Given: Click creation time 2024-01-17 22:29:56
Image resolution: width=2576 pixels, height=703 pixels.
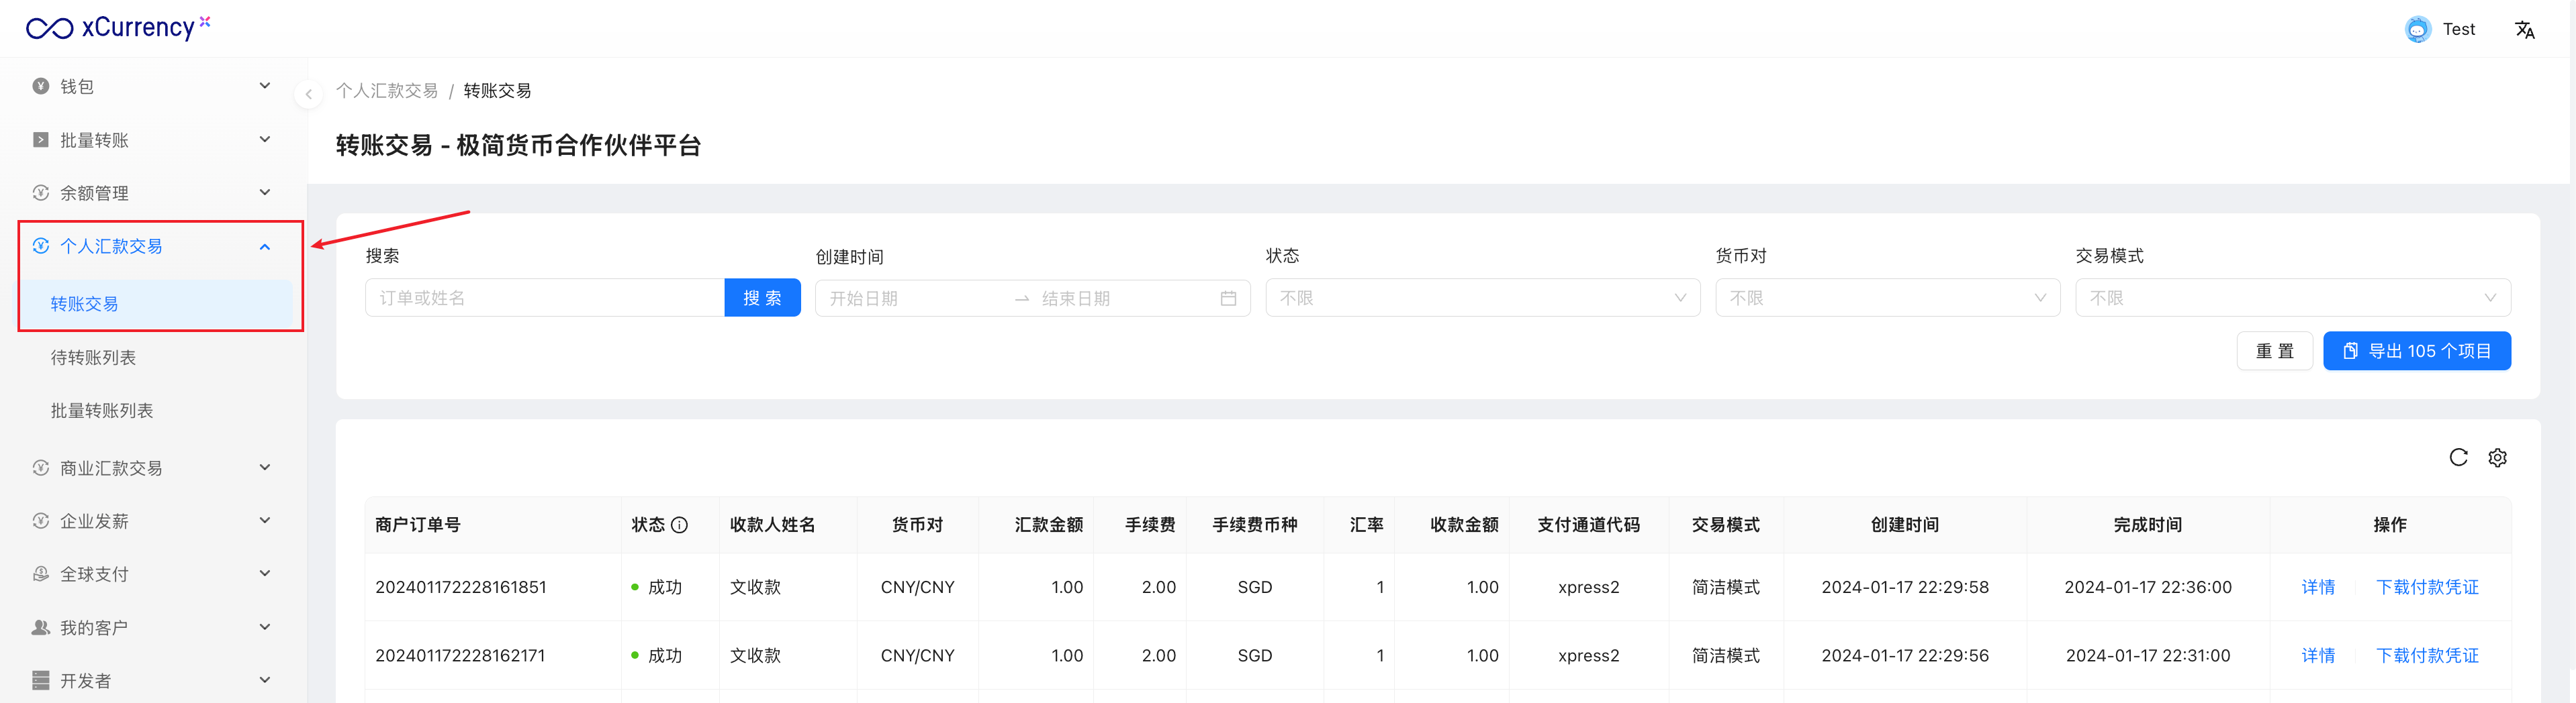Looking at the screenshot, I should (x=1904, y=655).
